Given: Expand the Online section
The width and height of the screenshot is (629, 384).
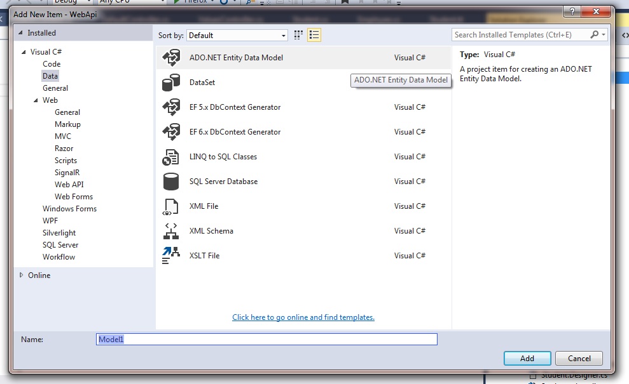Looking at the screenshot, I should (x=21, y=275).
